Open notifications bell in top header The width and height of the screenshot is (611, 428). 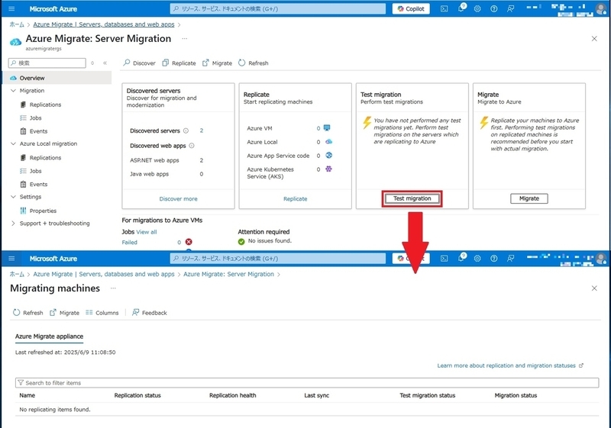pyautogui.click(x=461, y=8)
